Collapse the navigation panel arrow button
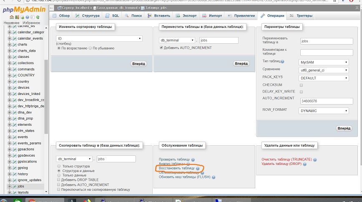 pyautogui.click(x=52, y=8)
